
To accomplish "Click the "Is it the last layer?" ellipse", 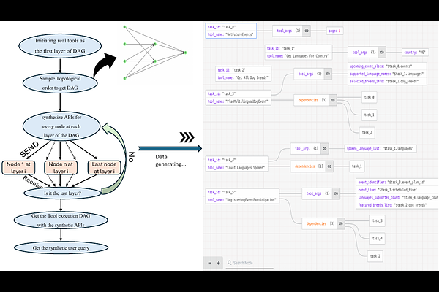I will click(62, 193).
